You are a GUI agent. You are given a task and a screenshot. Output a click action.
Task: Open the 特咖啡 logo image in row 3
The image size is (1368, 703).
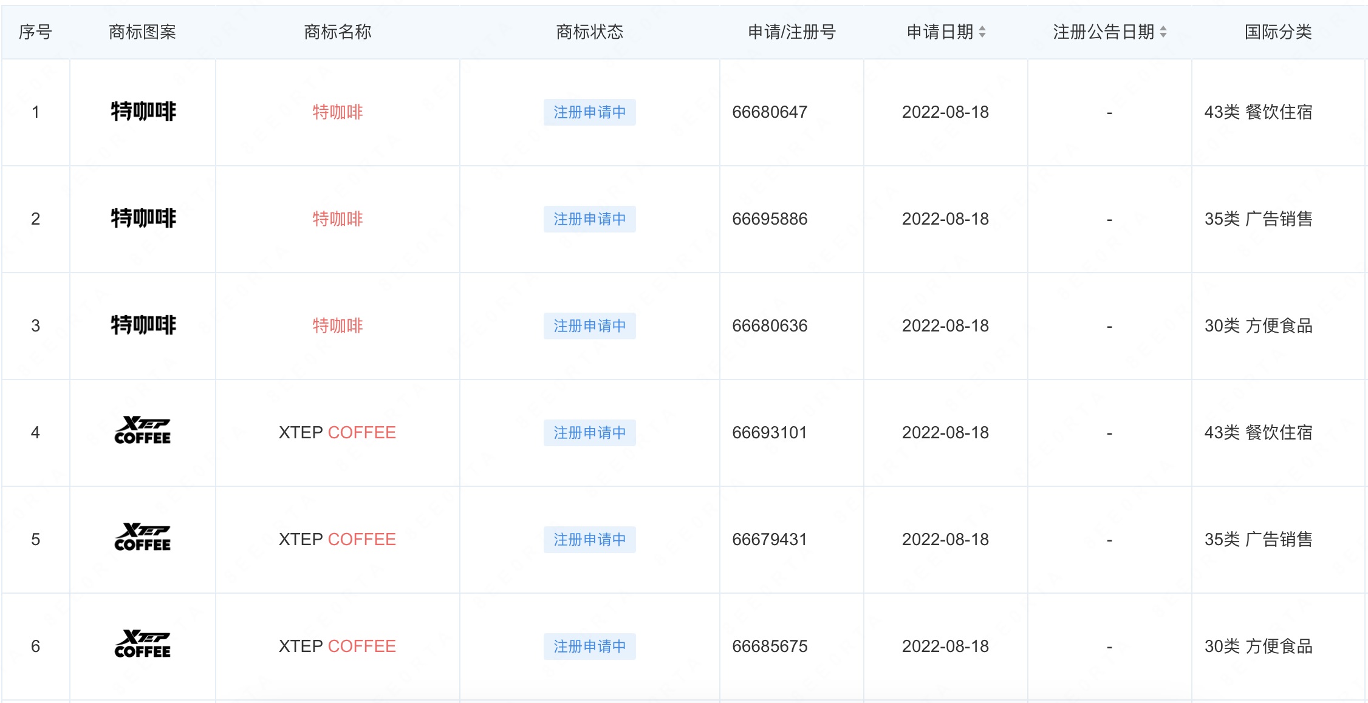tap(143, 325)
